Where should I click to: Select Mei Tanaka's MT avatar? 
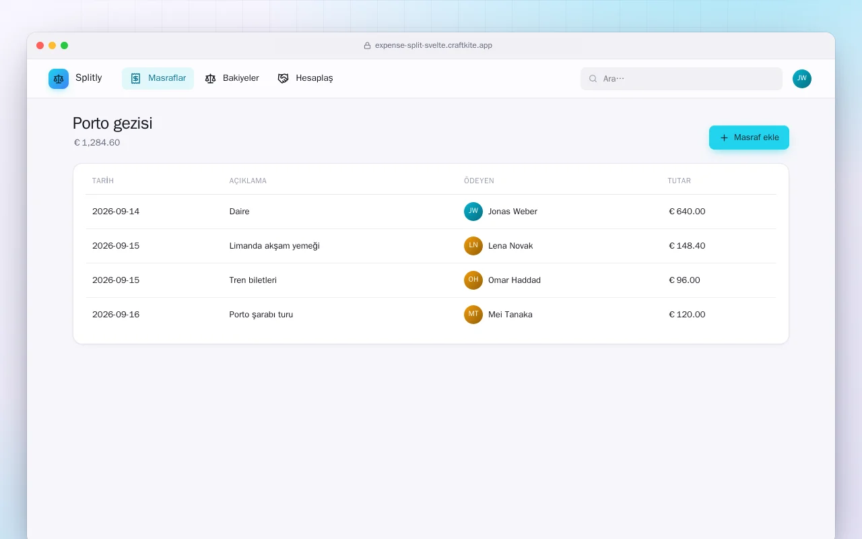coord(473,315)
